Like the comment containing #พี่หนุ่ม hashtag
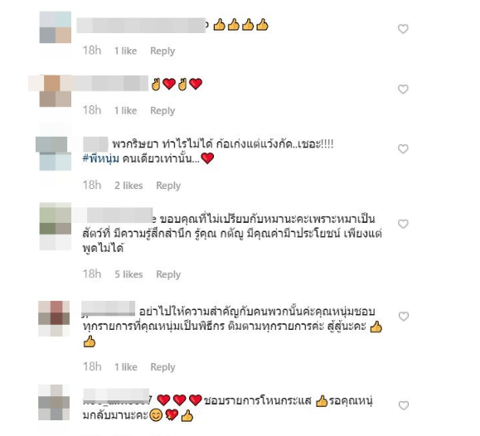 coord(403,149)
